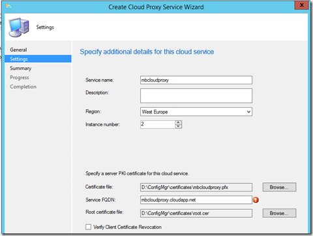
Task: Click the 'Description:' label
Action: (97, 93)
